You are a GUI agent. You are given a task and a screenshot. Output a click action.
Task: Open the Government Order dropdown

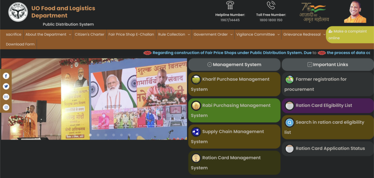(x=213, y=35)
